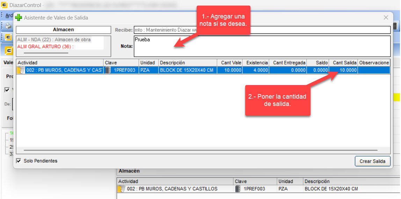Click the green plus icon in dialog title
Image resolution: width=401 pixels, height=199 pixels.
tap(19, 17)
